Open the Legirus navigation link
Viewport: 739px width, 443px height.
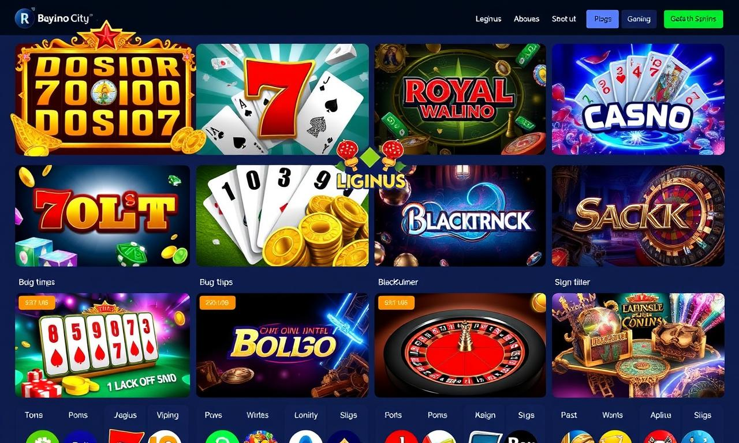[x=488, y=19]
